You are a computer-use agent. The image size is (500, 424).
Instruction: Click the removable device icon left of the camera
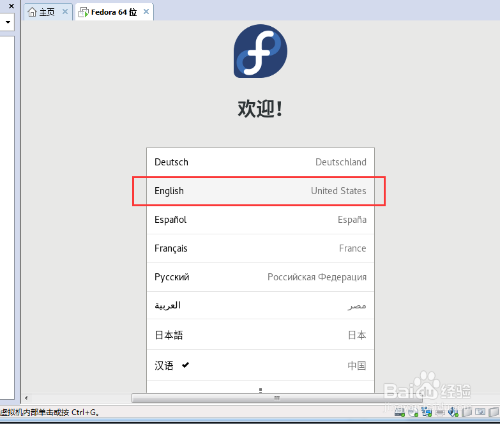467,413
